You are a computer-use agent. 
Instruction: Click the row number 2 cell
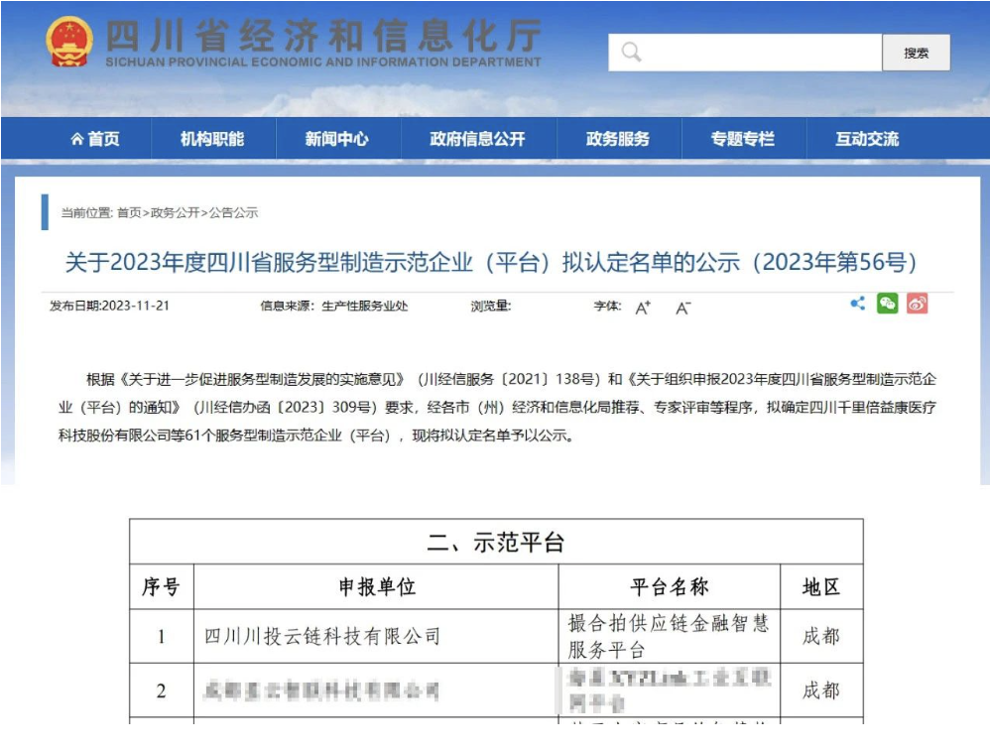tap(161, 690)
